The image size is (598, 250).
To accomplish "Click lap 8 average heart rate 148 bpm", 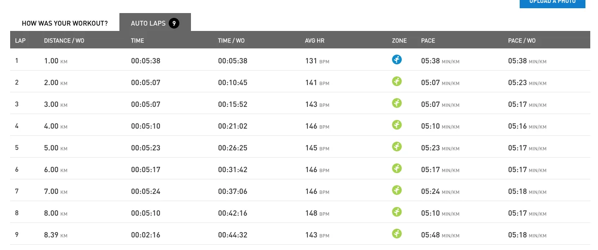I will tap(317, 213).
